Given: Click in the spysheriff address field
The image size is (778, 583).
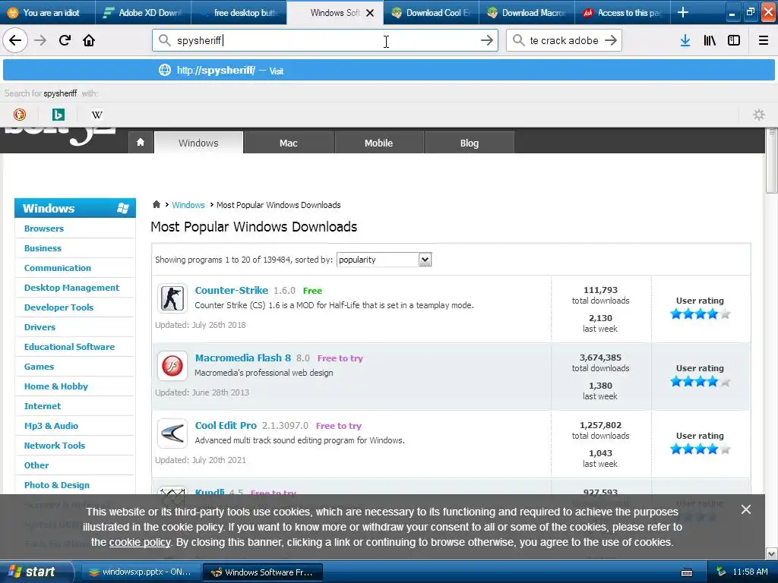Looking at the screenshot, I should click(325, 40).
